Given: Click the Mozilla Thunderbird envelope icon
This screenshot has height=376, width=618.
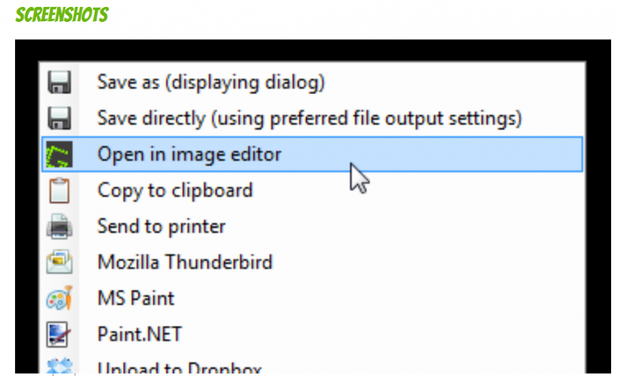Looking at the screenshot, I should coord(59,262).
